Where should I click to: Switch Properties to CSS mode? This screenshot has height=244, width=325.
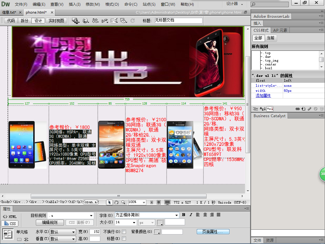click(10, 223)
